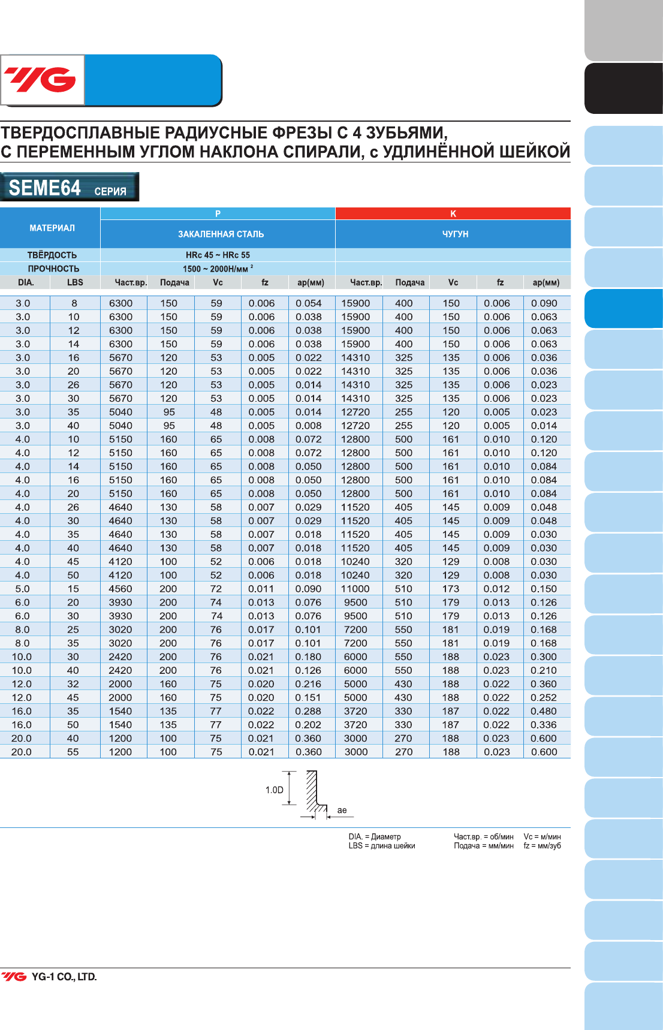Click the LBS value 15 for DIA 5.0

point(73,589)
